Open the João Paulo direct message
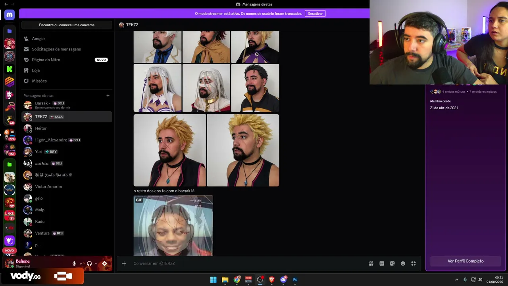Viewport: 508px width, 286px height. coord(67,175)
